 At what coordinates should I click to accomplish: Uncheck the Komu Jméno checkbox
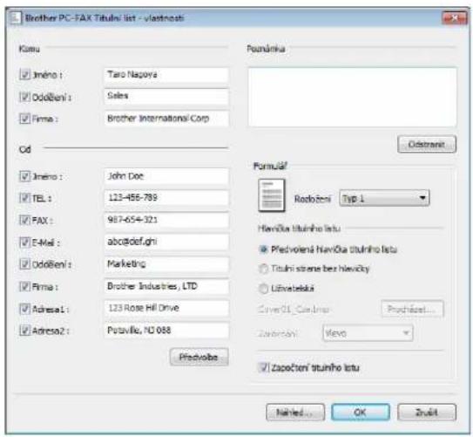point(24,74)
